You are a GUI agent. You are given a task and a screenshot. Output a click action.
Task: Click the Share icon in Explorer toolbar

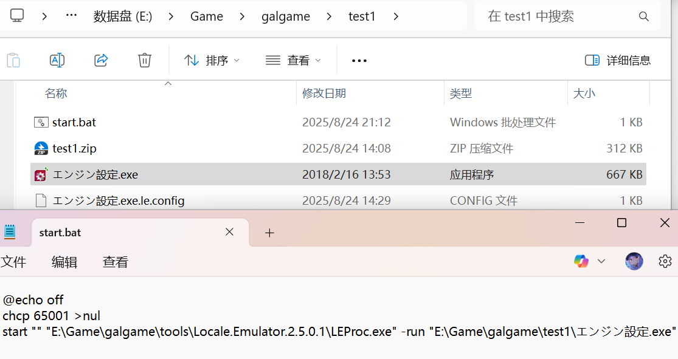pyautogui.click(x=101, y=60)
